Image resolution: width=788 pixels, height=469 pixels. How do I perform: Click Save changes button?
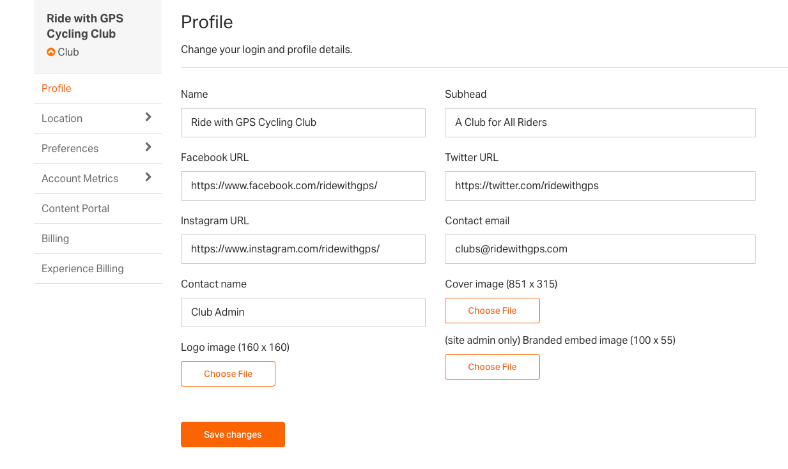(x=233, y=434)
